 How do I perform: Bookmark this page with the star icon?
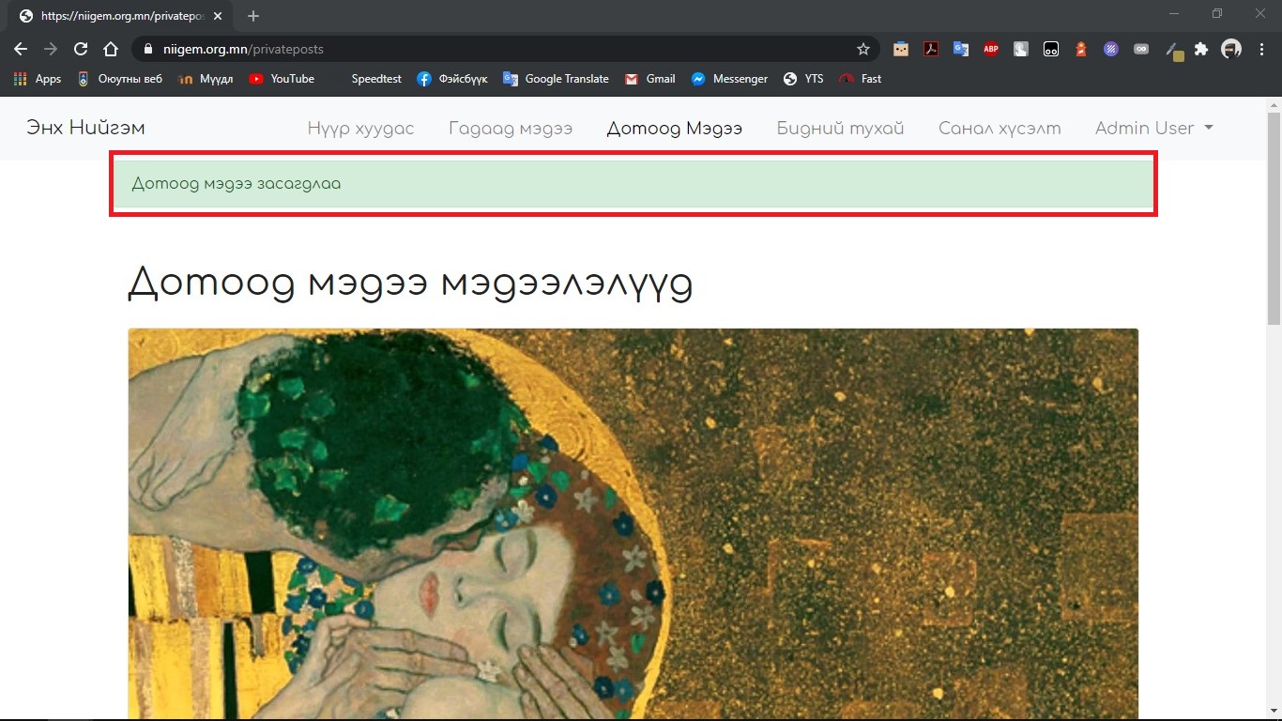tap(862, 49)
